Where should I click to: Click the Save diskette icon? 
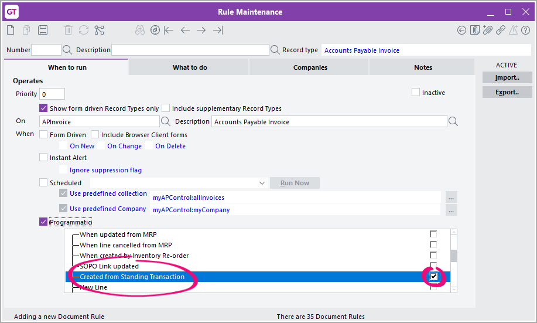coord(42,30)
